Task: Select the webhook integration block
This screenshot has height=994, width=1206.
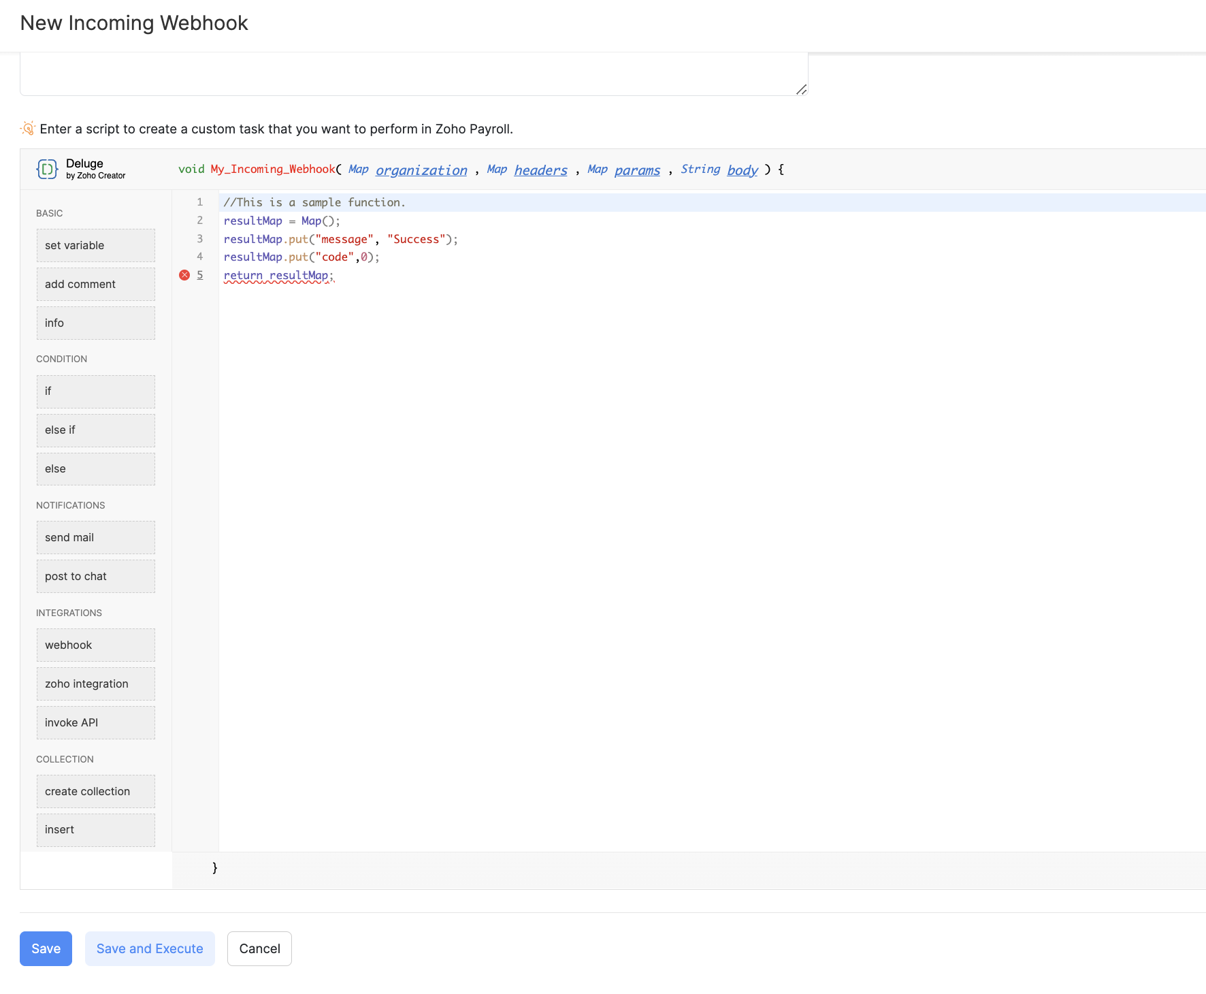Action: [96, 645]
